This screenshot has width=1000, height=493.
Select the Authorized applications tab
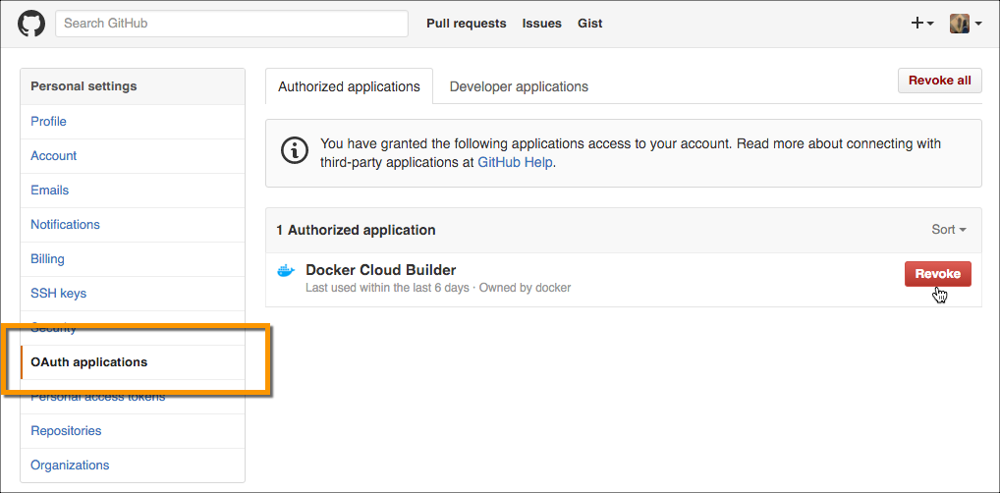[349, 86]
